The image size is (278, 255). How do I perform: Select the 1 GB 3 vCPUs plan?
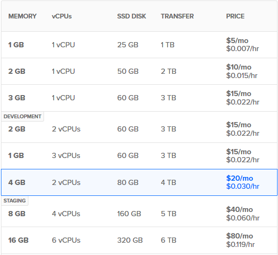(x=139, y=156)
